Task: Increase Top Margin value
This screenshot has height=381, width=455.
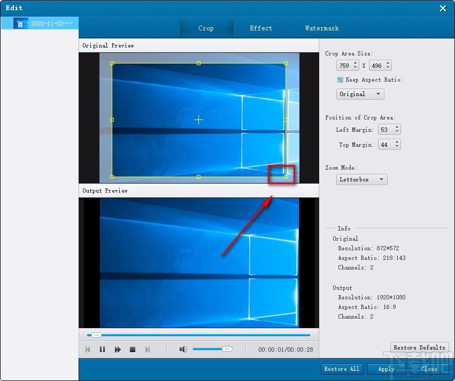Action: [x=397, y=142]
